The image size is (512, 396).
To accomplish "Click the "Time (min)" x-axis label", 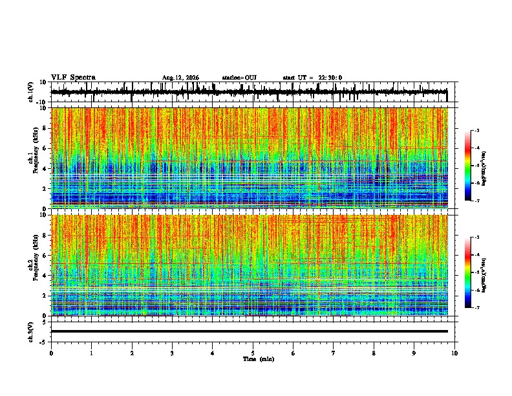I will (259, 359).
